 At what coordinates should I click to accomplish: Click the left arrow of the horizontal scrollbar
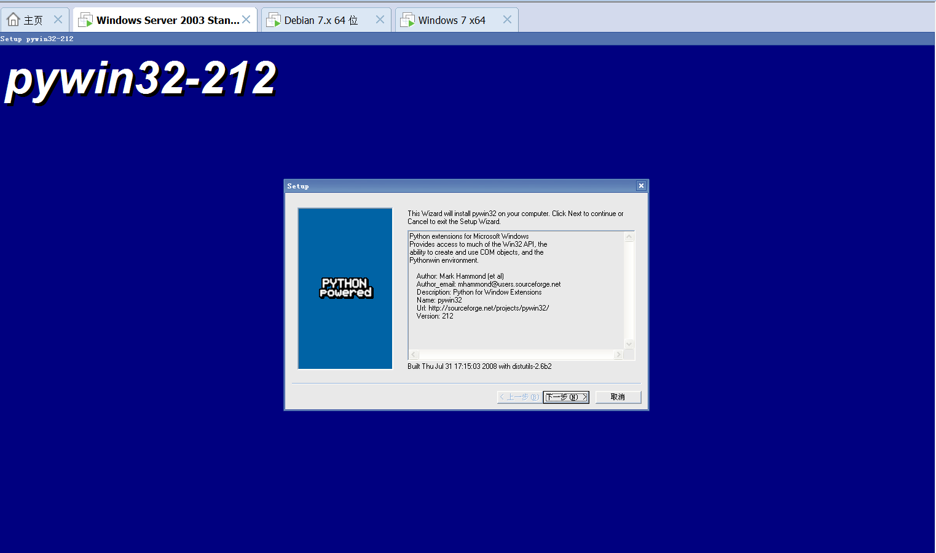[414, 355]
